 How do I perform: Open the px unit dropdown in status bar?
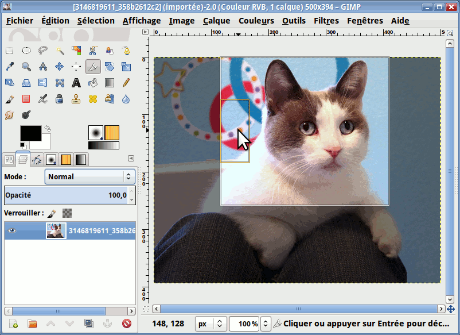[210, 324]
